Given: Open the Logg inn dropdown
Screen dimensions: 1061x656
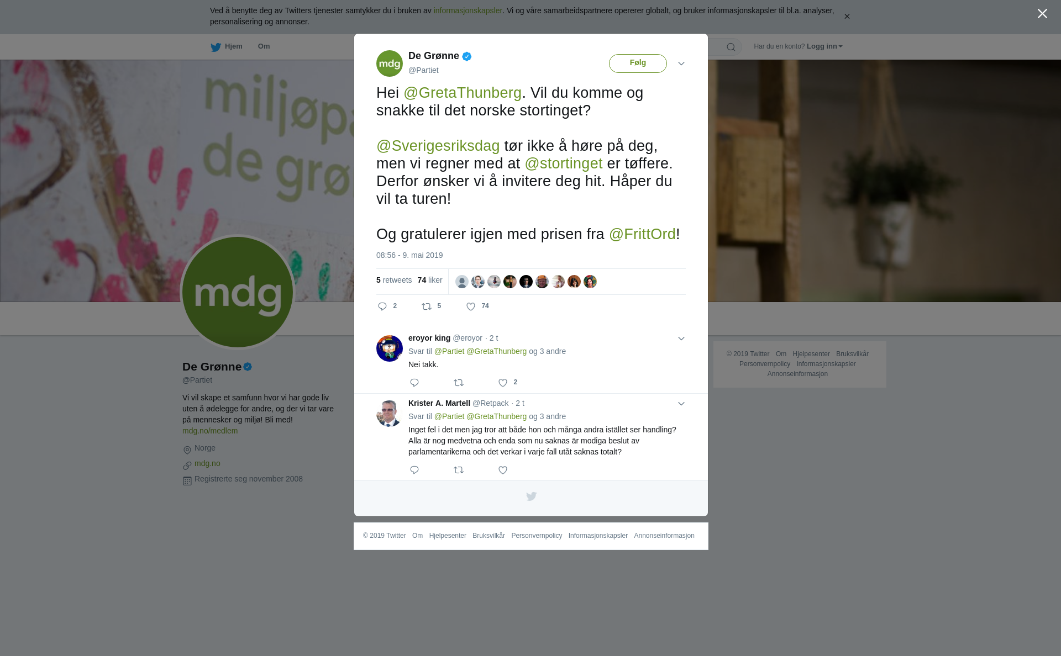Looking at the screenshot, I should 824,46.
